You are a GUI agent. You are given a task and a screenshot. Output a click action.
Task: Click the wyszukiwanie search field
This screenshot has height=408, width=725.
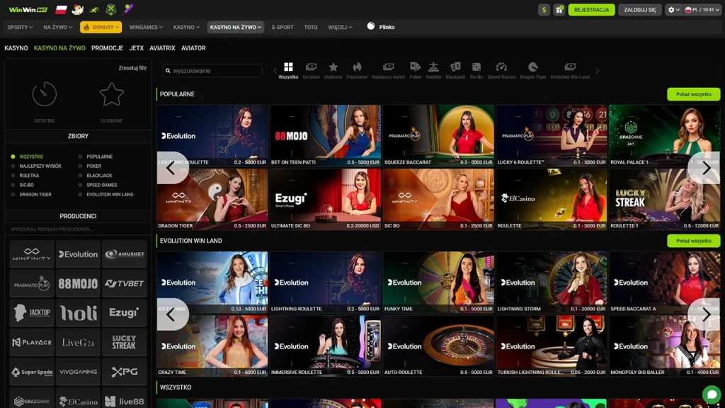[212, 71]
